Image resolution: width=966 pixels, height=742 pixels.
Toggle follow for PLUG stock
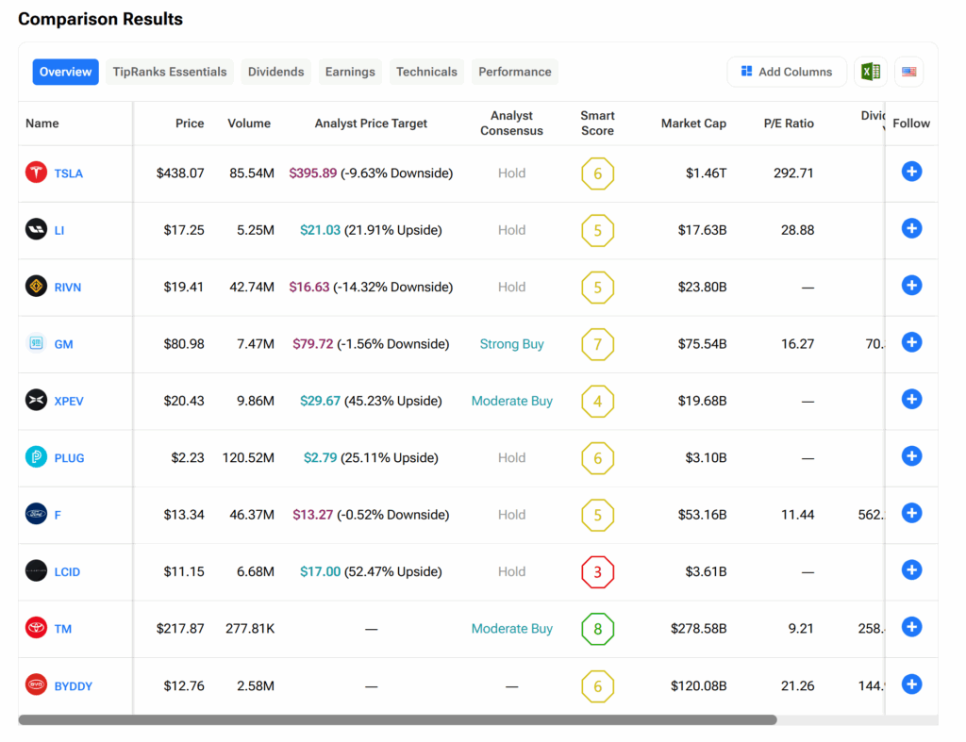(911, 456)
